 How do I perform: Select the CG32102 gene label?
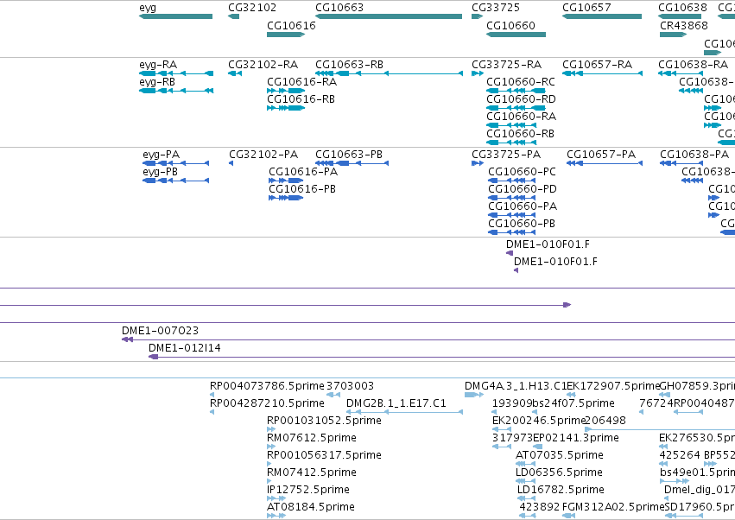click(252, 8)
